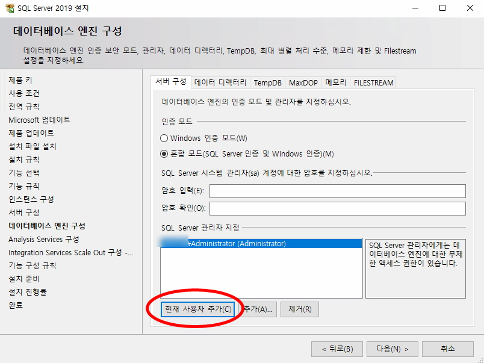Switch to the 서버 구성 tab
Viewport: 484px width, 363px height.
point(171,82)
